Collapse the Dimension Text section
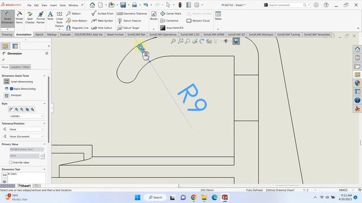Screen dimensions: 362x203 (44, 169)
